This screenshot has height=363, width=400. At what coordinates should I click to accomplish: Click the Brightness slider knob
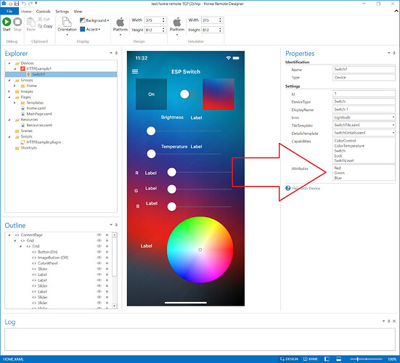point(151,131)
